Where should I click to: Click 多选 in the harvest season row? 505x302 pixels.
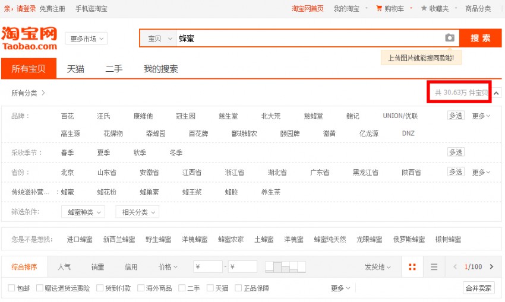(x=456, y=152)
